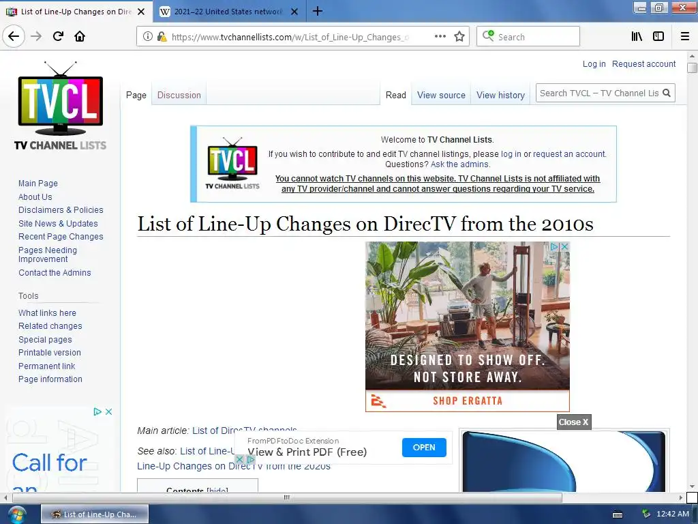Click 'Ask the admins' banner link
The height and width of the screenshot is (524, 698).
tap(459, 164)
